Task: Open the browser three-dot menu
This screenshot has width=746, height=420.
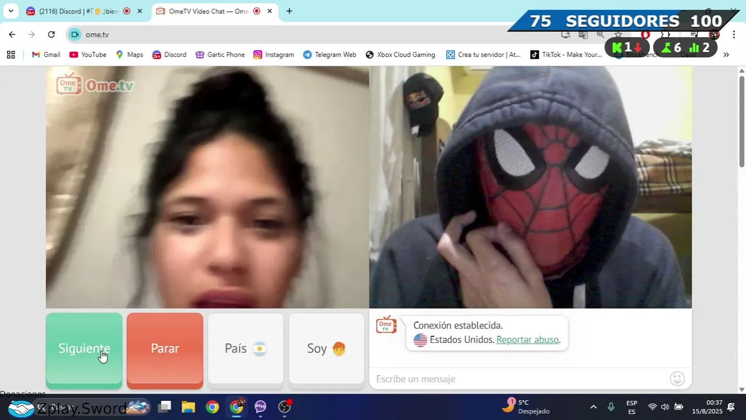Action: point(733,34)
